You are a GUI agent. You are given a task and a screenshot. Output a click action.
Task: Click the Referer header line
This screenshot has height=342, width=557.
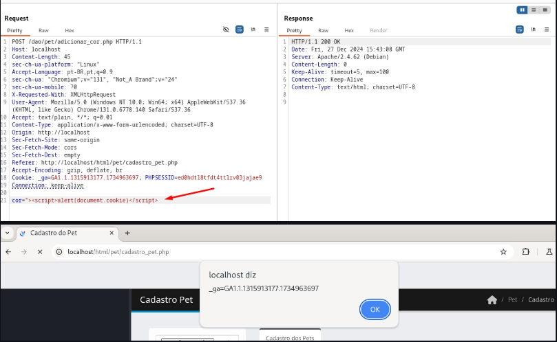pyautogui.click(x=94, y=163)
